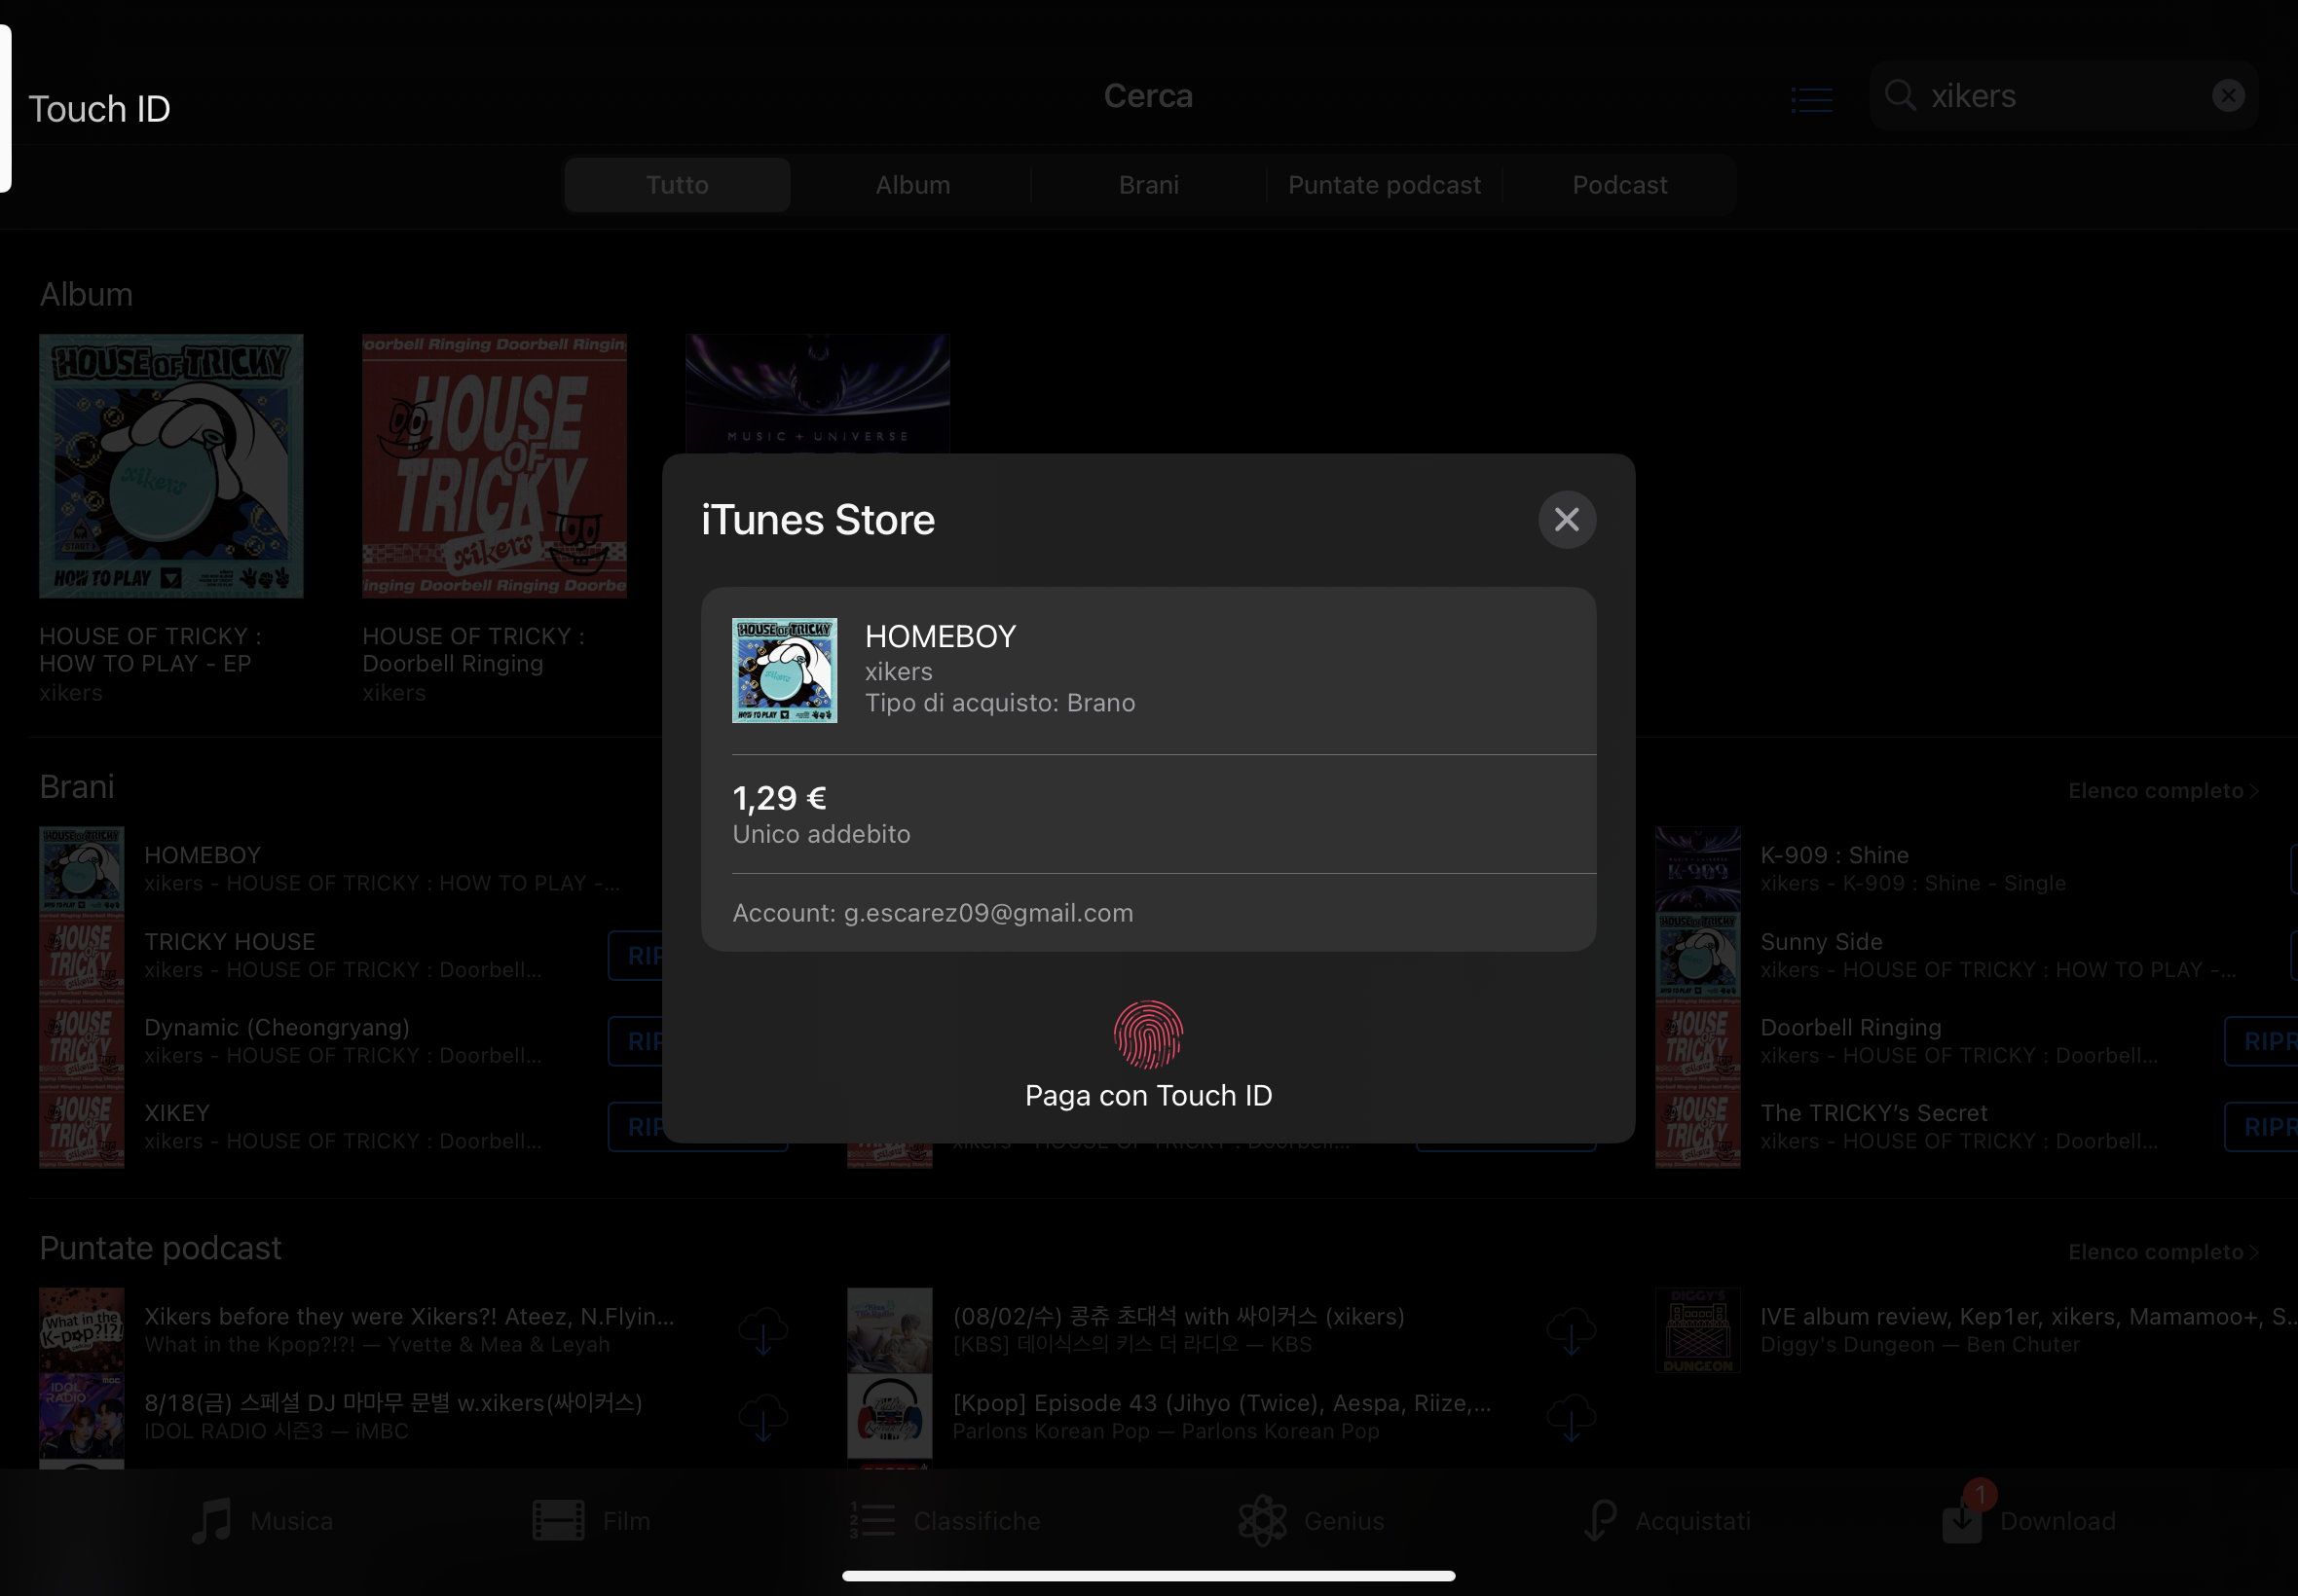Close the iTunes Store payment dialog

tap(1566, 519)
